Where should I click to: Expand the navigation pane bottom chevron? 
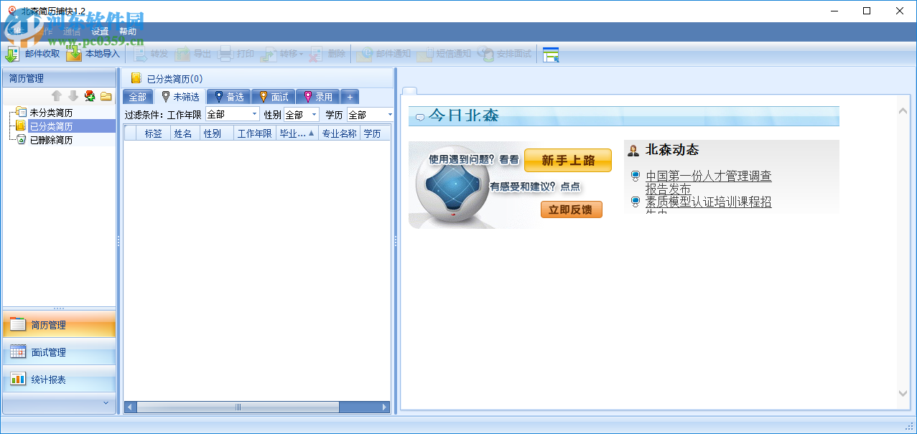click(106, 403)
